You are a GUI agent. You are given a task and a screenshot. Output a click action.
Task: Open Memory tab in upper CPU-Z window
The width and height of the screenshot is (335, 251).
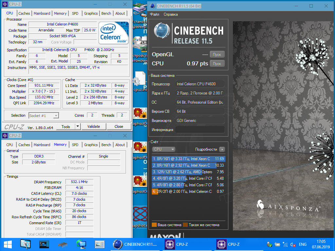[60, 13]
